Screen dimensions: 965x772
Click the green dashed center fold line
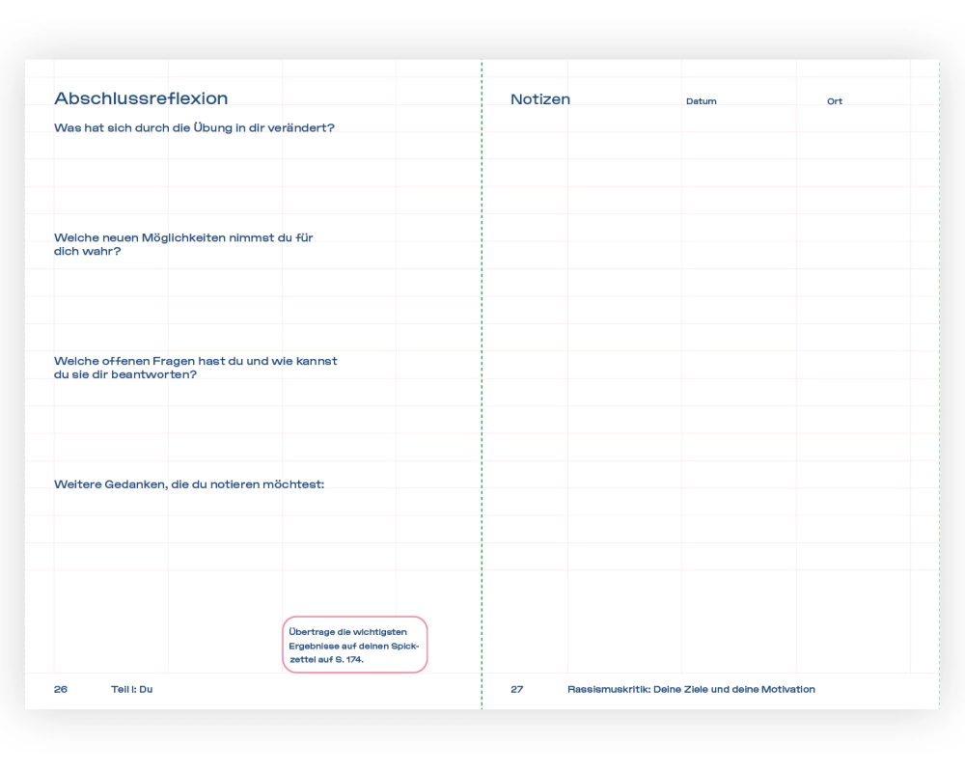tap(482, 386)
